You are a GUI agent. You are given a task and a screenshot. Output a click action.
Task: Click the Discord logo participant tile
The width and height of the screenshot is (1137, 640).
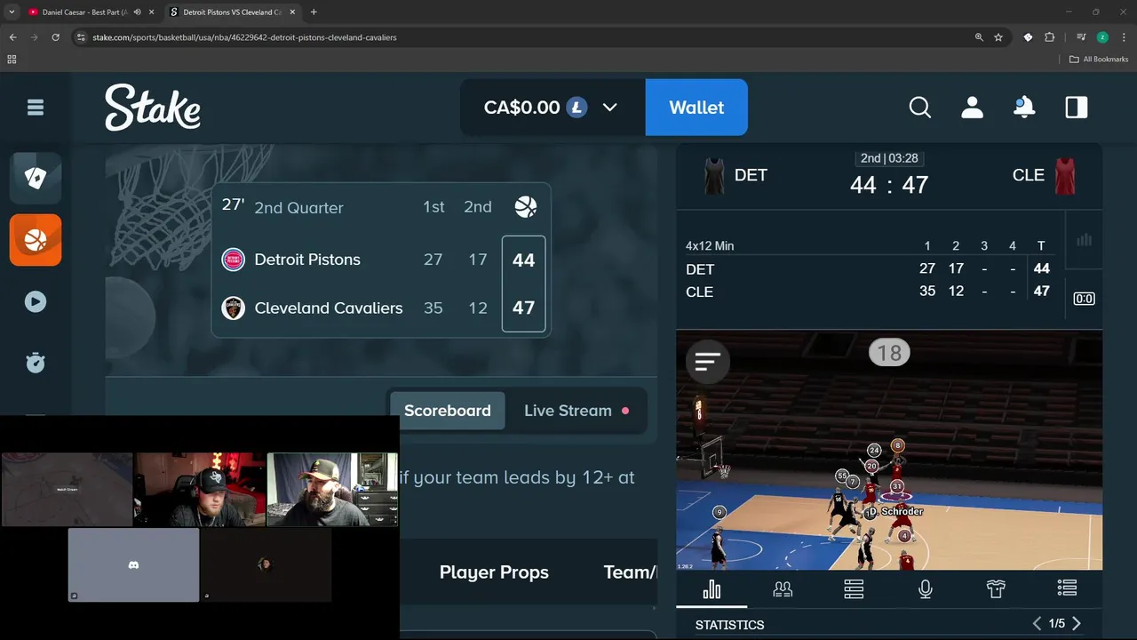pos(133,565)
